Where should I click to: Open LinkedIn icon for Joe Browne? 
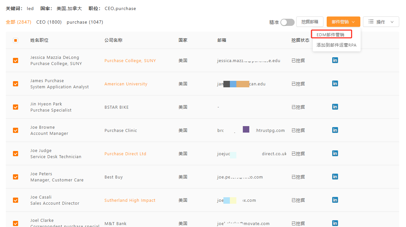click(x=335, y=130)
